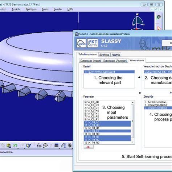Open the Tools menu
This screenshot has height=172, width=172.
(45, 9)
